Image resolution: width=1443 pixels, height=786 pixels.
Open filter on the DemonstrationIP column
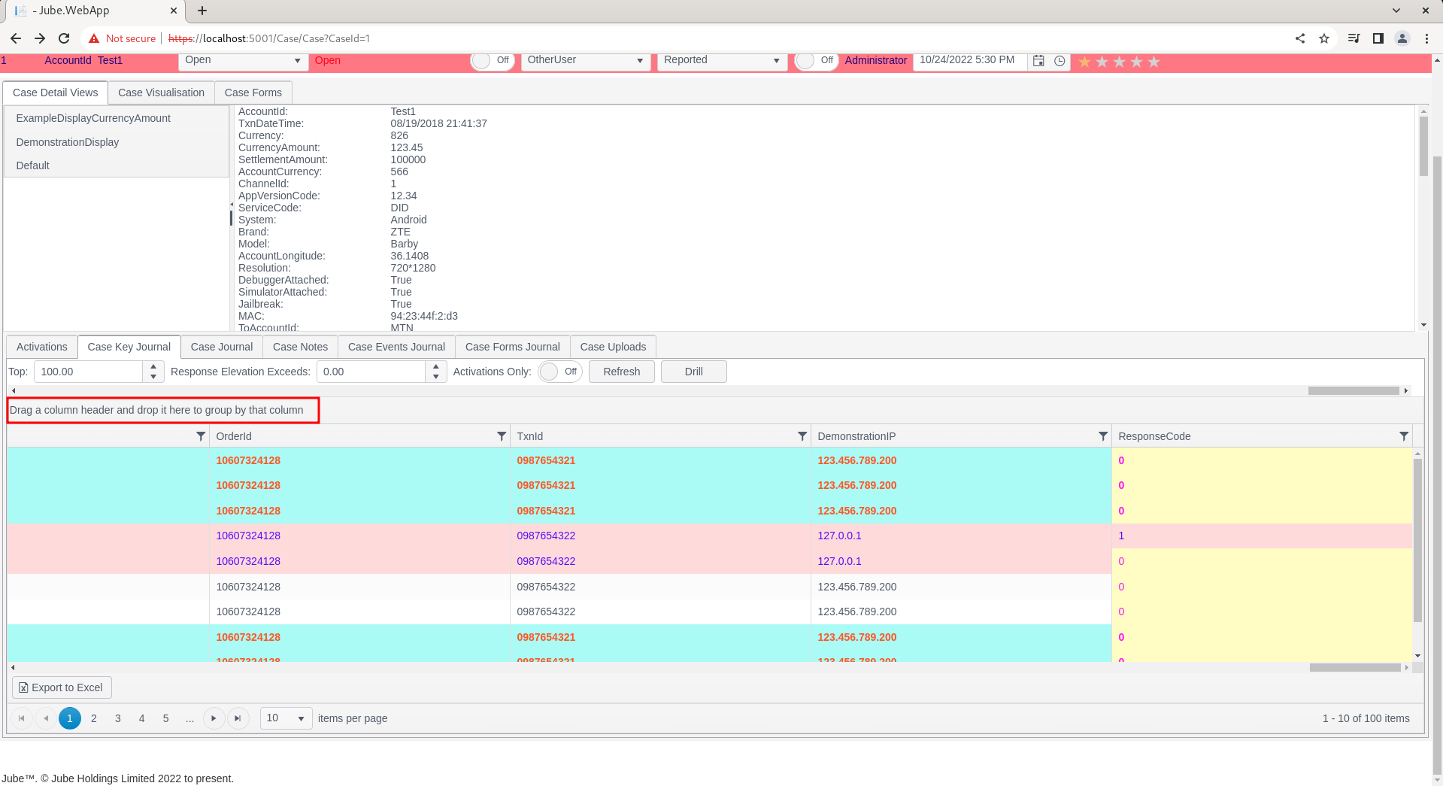[1103, 436]
